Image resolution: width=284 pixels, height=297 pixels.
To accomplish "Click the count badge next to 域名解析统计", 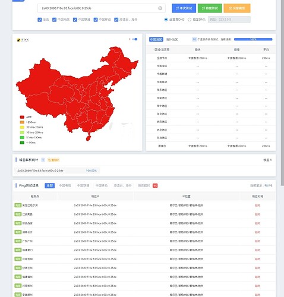I will [x=43, y=160].
